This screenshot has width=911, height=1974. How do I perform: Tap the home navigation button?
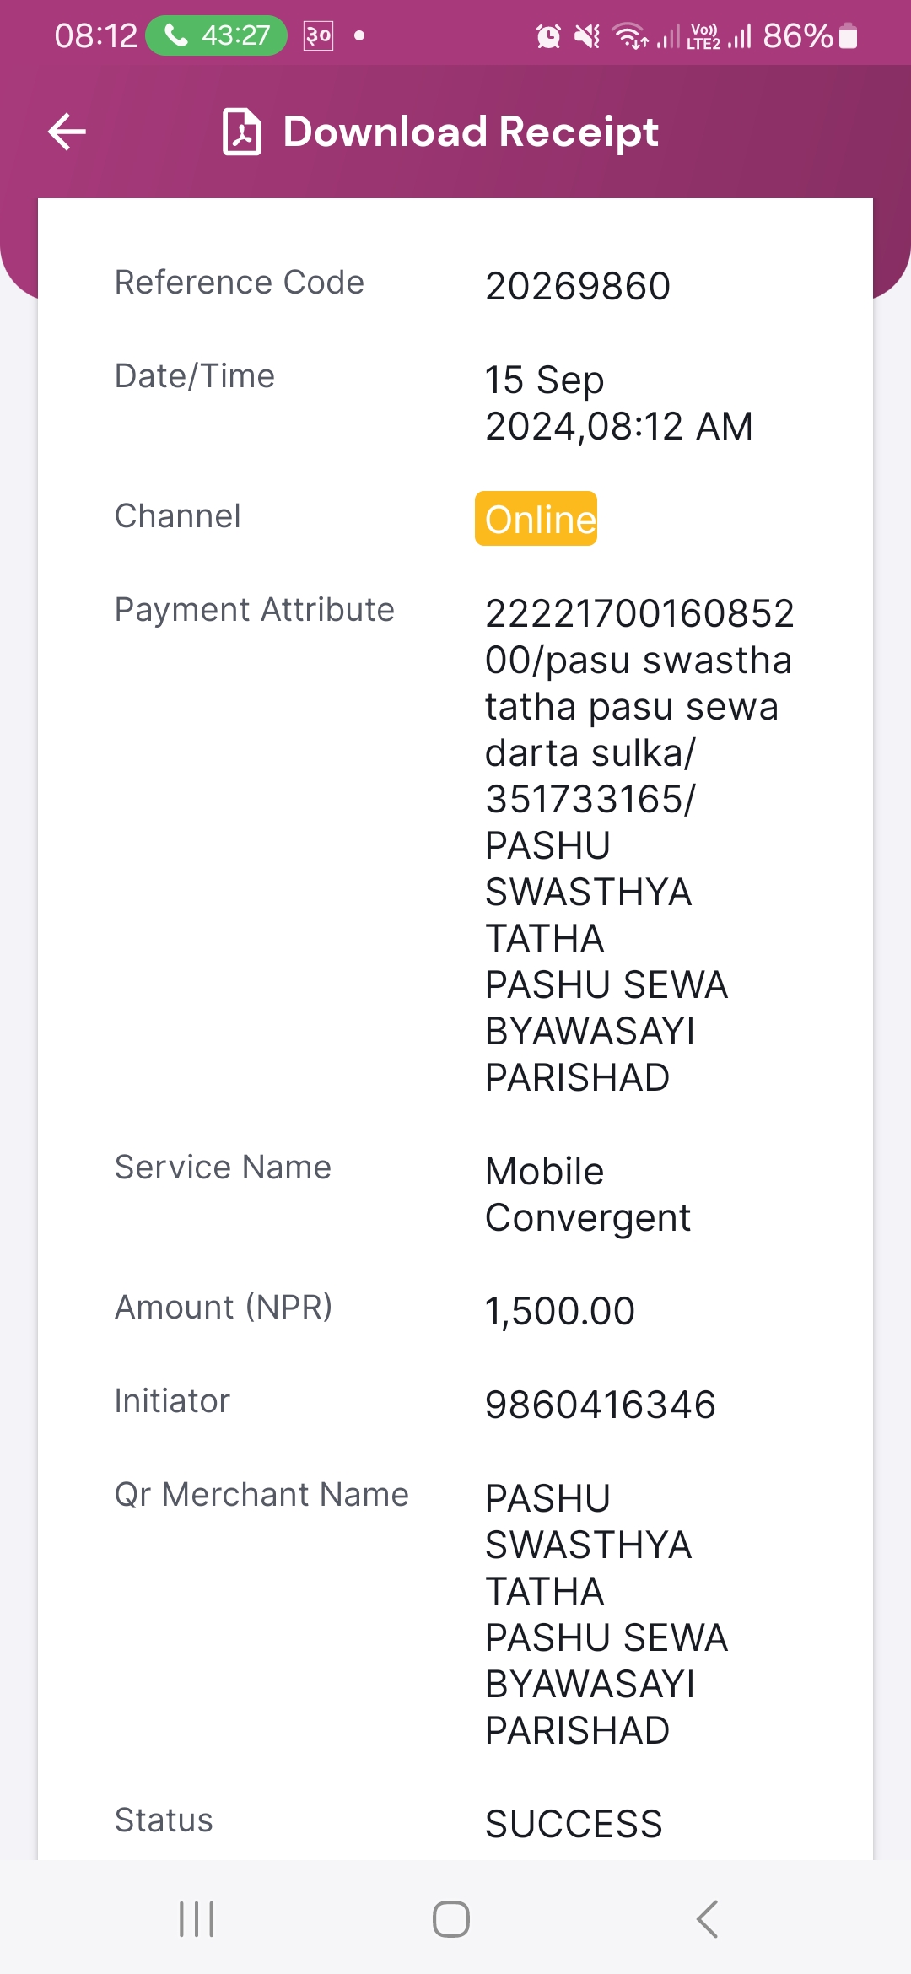pos(451,1919)
